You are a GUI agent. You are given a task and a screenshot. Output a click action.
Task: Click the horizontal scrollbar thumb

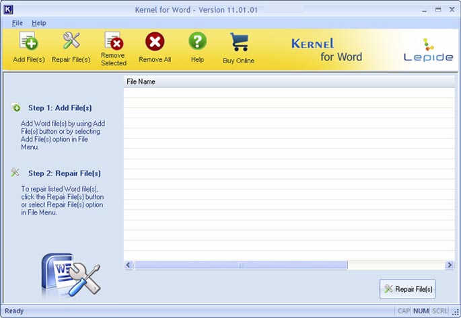[x=240, y=266]
